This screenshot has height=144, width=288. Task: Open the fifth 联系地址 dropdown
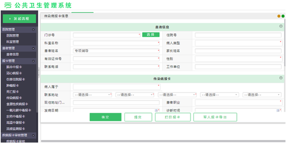click(262, 95)
